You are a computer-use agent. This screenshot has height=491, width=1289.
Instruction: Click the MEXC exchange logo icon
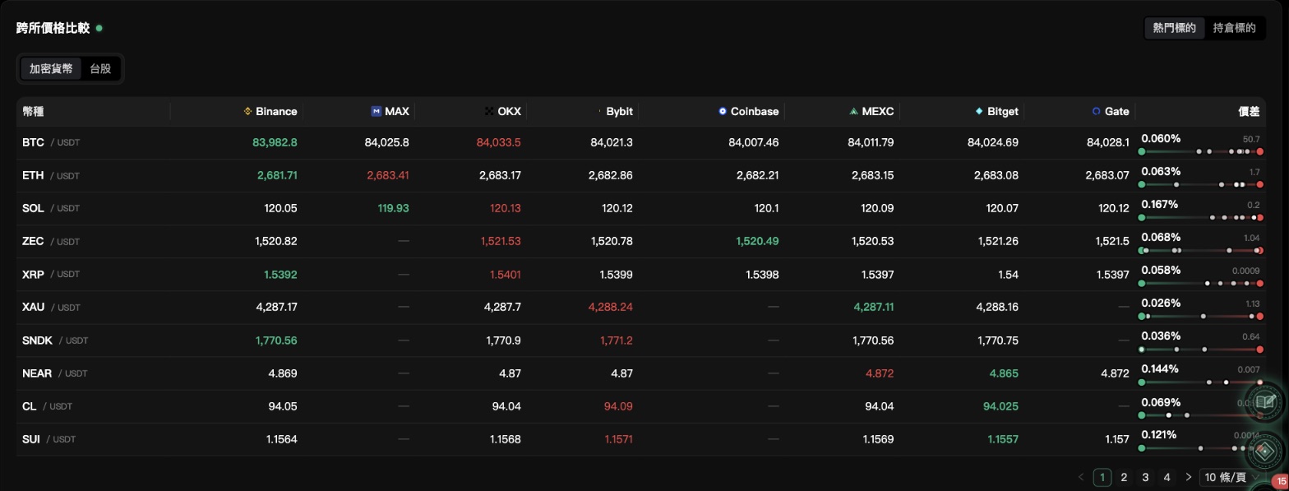pos(854,111)
